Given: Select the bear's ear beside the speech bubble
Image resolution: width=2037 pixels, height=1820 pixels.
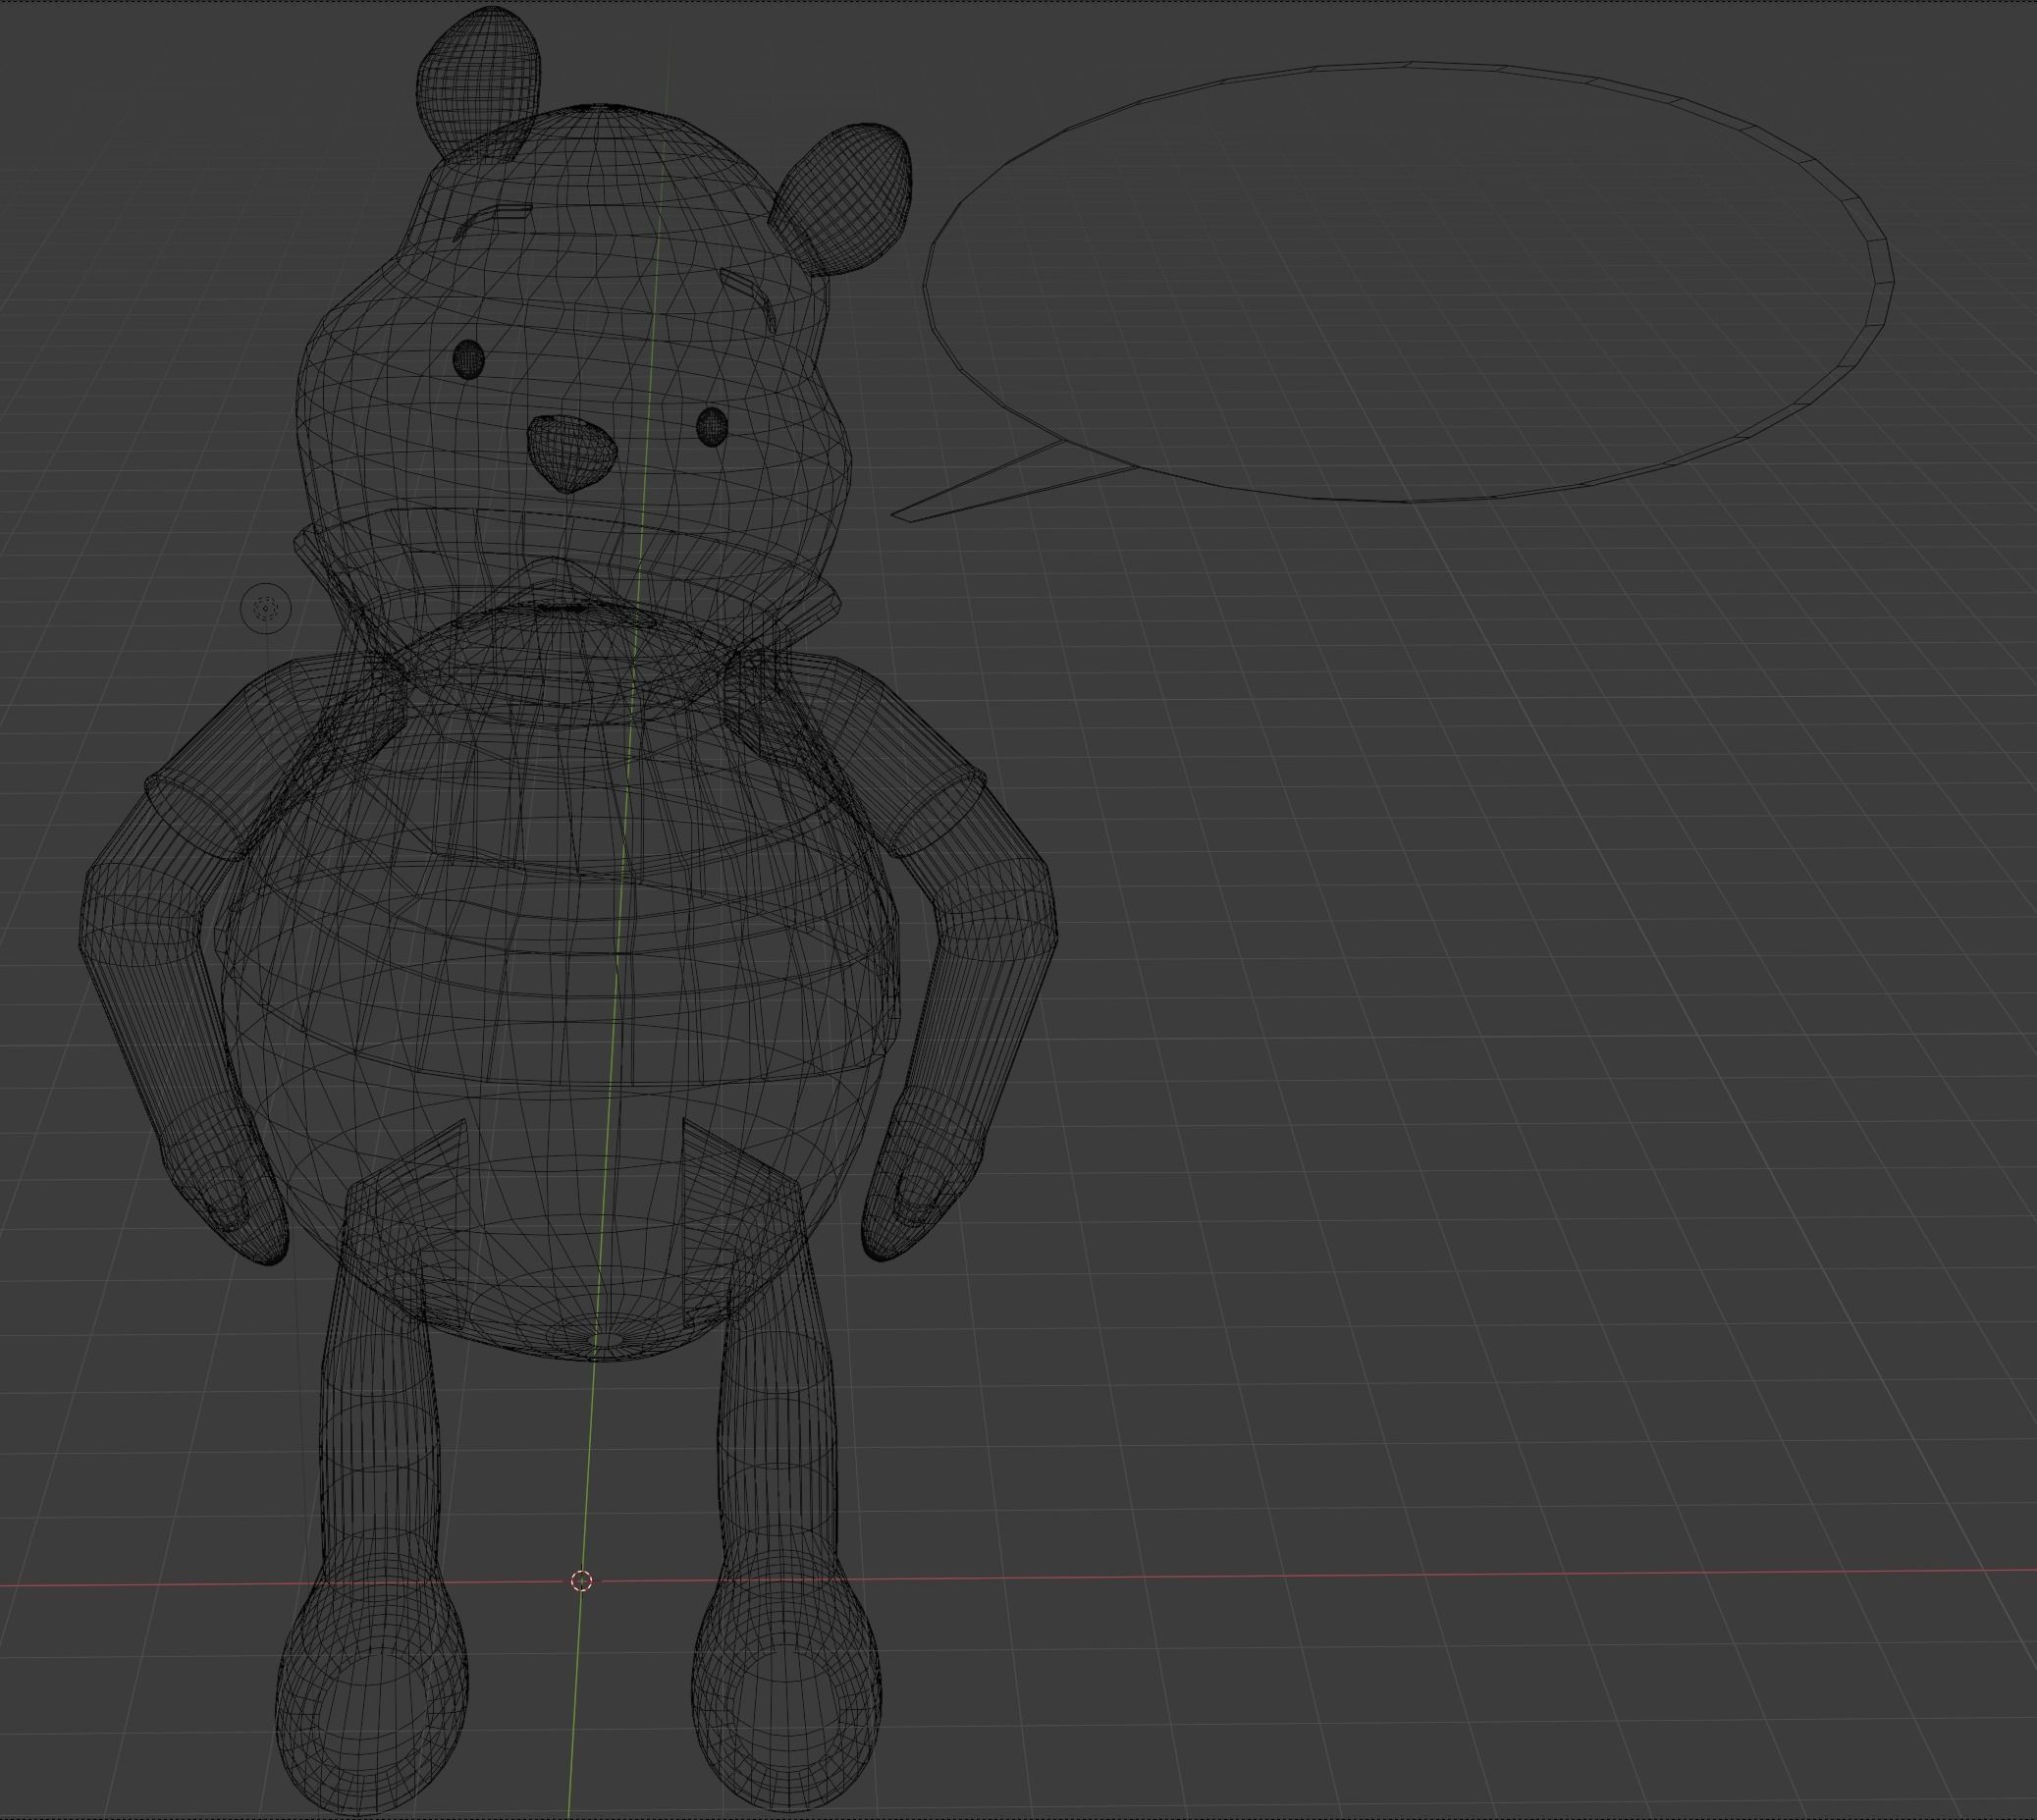Looking at the screenshot, I should [841, 199].
